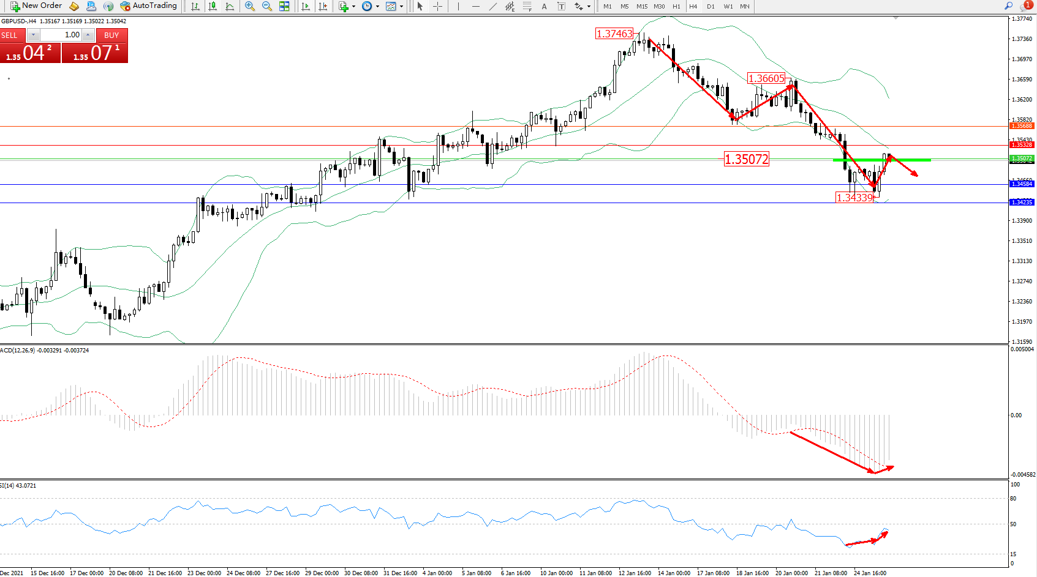Switch chart to candlestick mode
This screenshot has height=577, width=1037.
point(213,6)
